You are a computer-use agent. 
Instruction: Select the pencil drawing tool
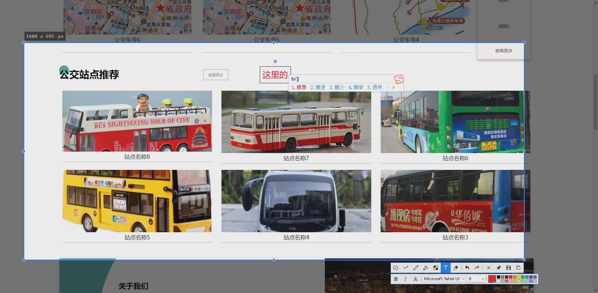tap(416, 268)
